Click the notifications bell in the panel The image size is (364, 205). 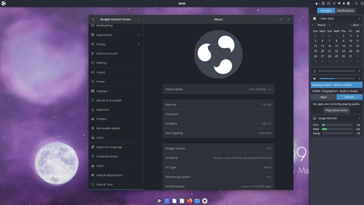coord(334,3)
